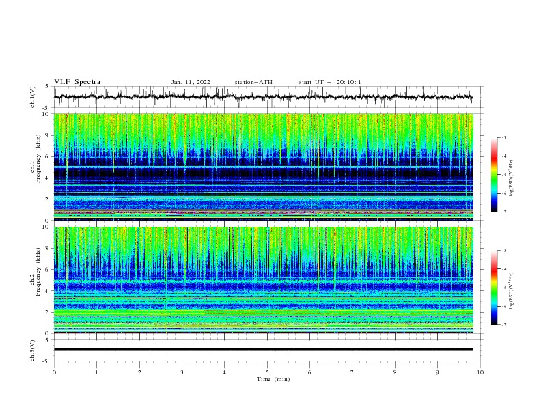
Task: Click time axis tick label "1"
Action: tap(96, 372)
